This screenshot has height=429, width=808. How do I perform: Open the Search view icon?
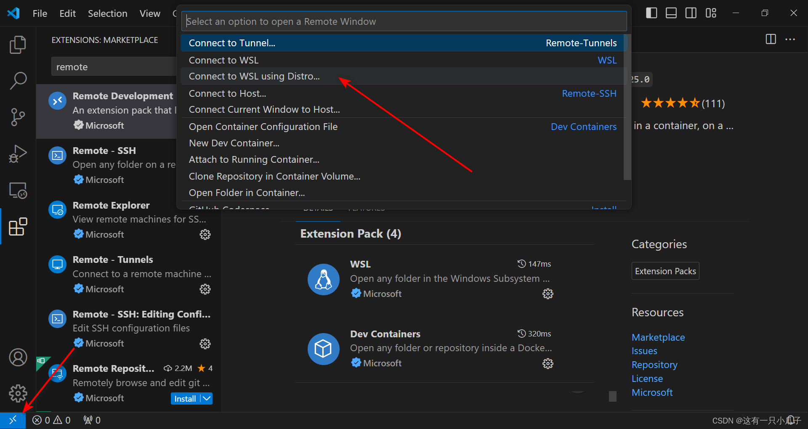(18, 80)
